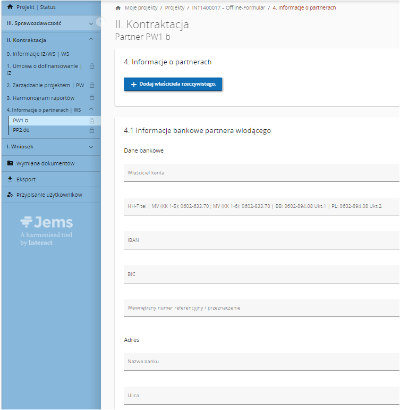400x410 pixels.
Task: Click the download icon of Eksport
Action: click(x=10, y=179)
